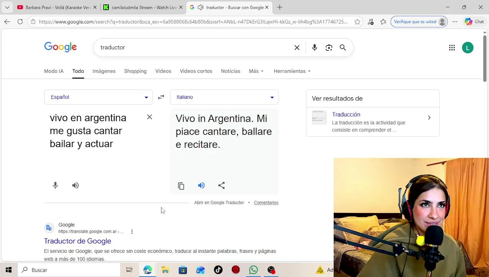
Task: Search by image with the camera icon
Action: tap(329, 48)
